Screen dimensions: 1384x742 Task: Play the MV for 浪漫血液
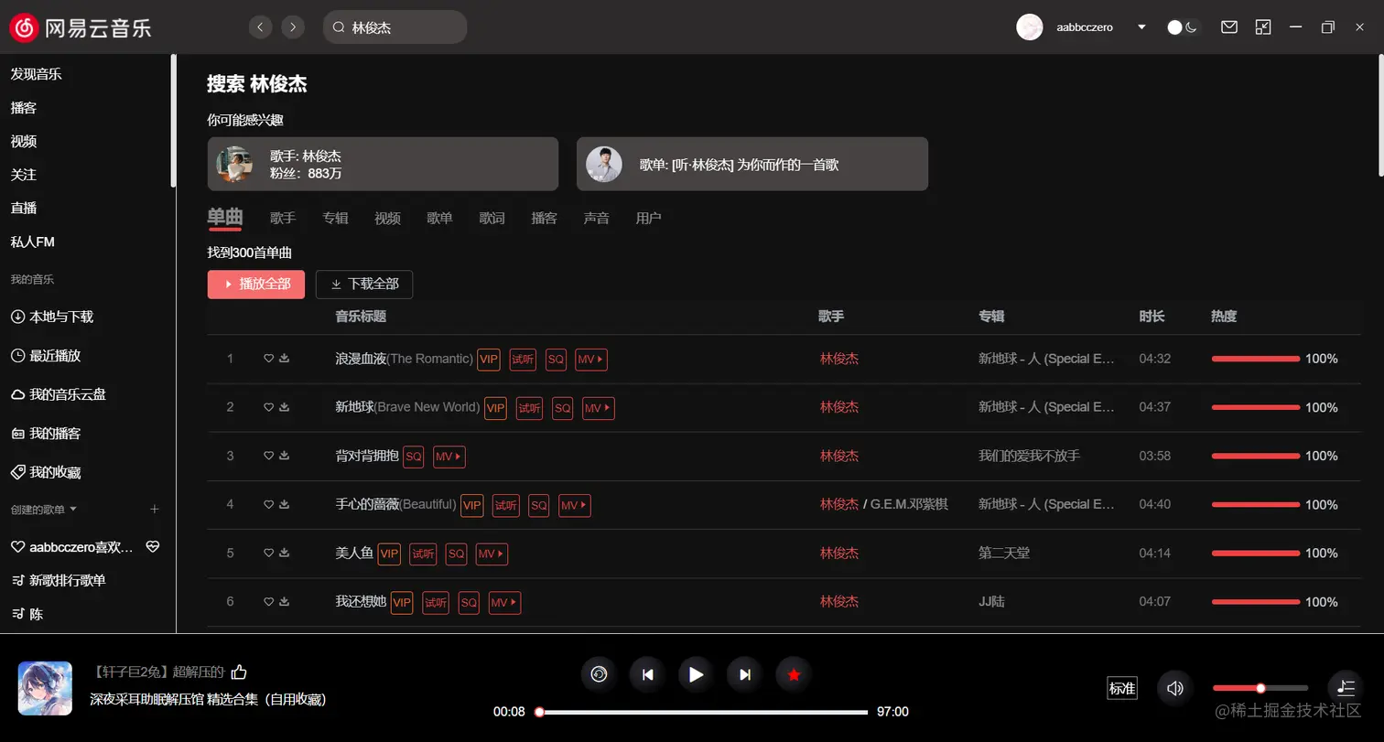591,360
